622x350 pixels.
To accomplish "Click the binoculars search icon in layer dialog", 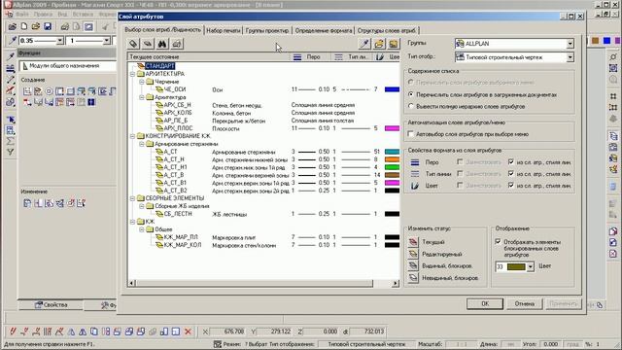I will point(162,44).
